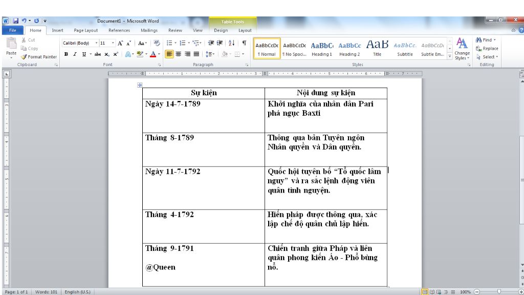
Task: Click the Text Effects glowing A icon
Action: pos(128,54)
